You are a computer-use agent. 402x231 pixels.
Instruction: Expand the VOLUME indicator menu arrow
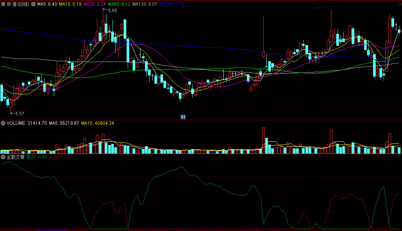point(3,123)
